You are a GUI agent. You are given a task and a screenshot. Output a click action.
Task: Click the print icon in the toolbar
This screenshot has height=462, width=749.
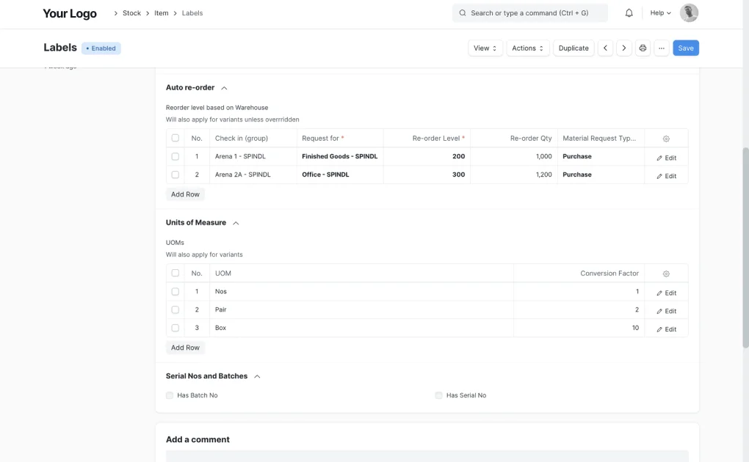pos(643,47)
